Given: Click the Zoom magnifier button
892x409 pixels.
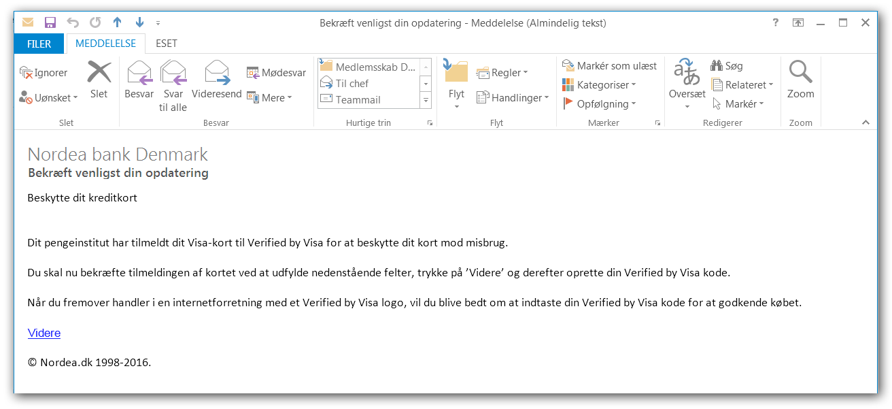Looking at the screenshot, I should tap(801, 80).
